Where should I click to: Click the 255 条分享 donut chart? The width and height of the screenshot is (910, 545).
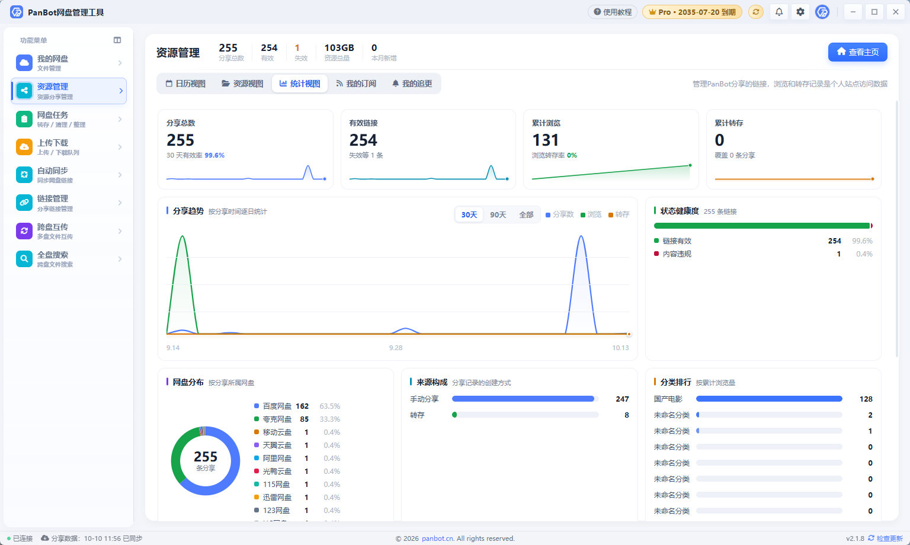[206, 461]
